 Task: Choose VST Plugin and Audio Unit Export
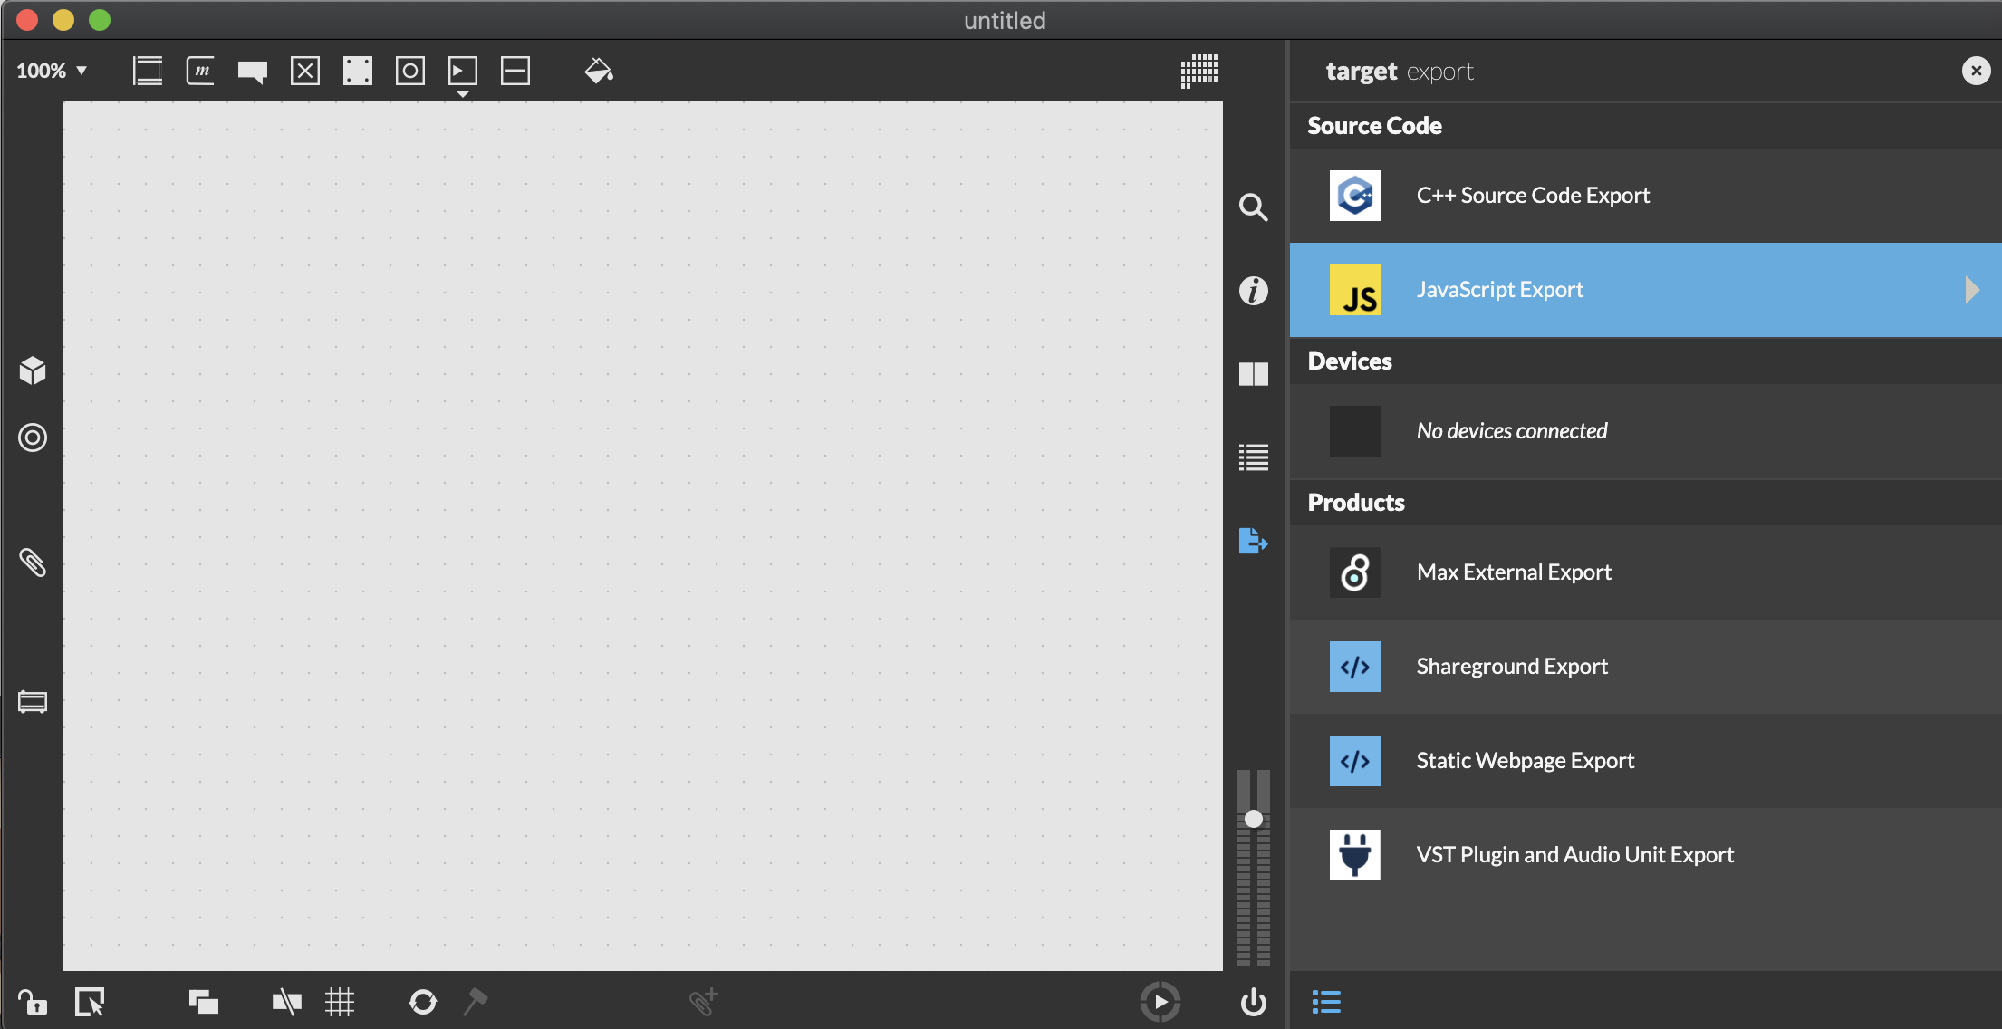point(1574,855)
